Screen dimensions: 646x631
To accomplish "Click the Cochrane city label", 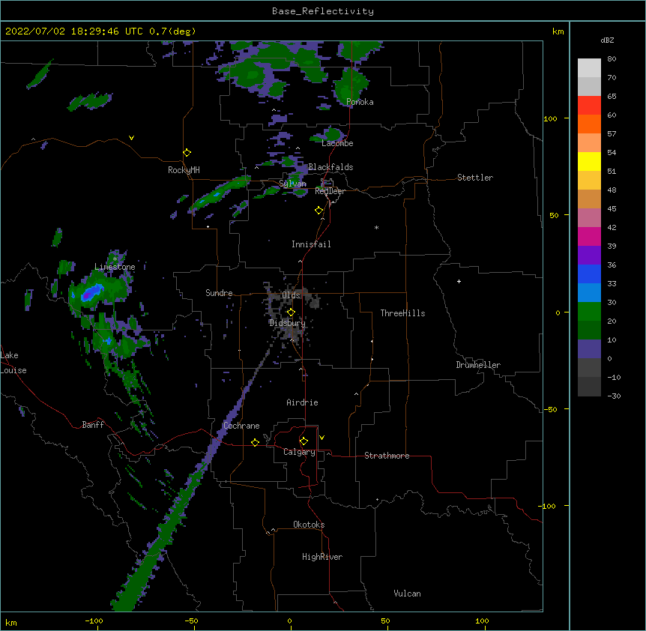I will point(241,426).
